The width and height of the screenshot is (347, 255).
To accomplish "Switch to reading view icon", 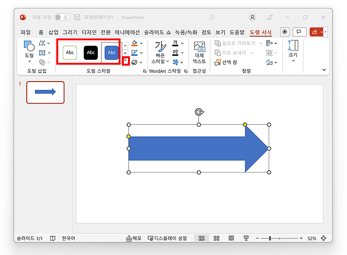I will (x=231, y=238).
